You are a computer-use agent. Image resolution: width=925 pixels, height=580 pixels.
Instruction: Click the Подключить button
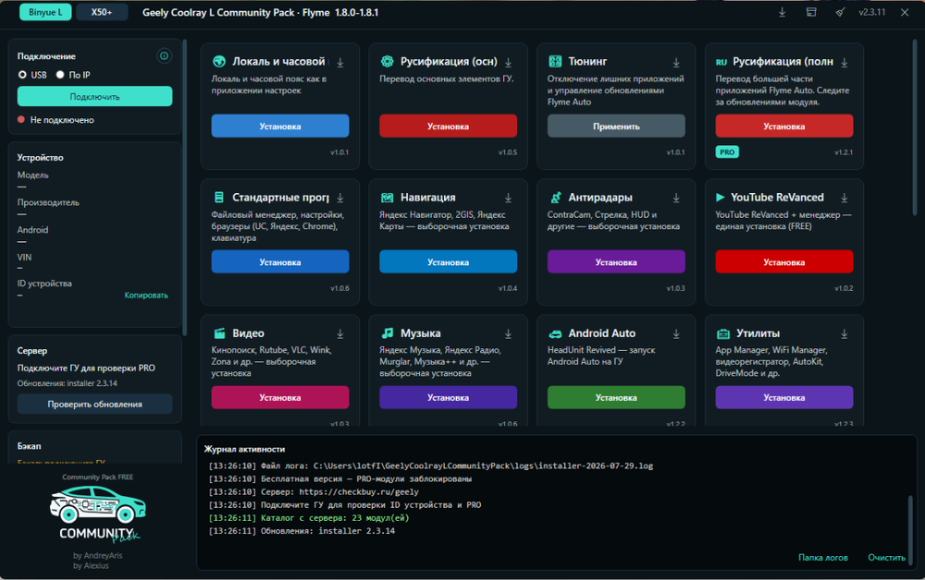click(94, 97)
